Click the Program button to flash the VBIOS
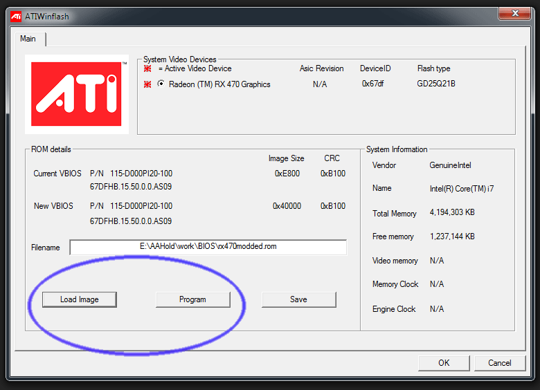The height and width of the screenshot is (390, 540). [x=193, y=299]
